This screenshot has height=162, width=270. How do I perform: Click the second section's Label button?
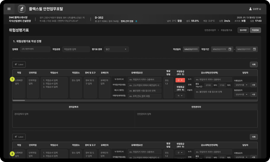[19, 137]
